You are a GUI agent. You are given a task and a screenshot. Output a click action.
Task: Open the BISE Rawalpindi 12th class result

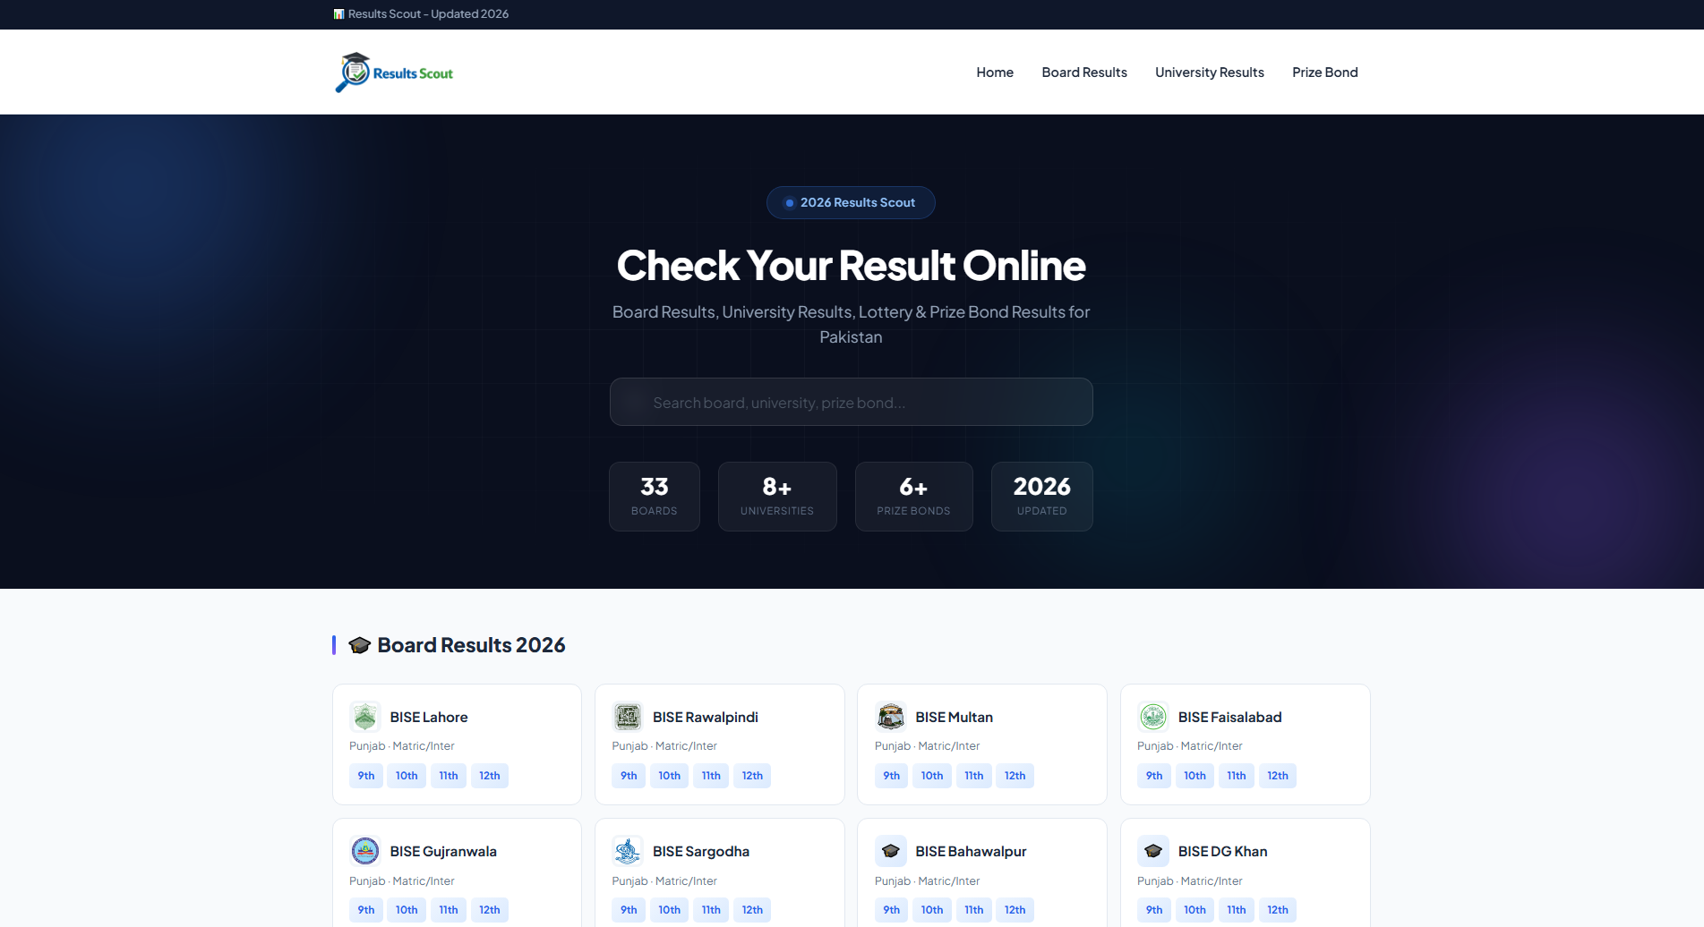click(x=752, y=776)
